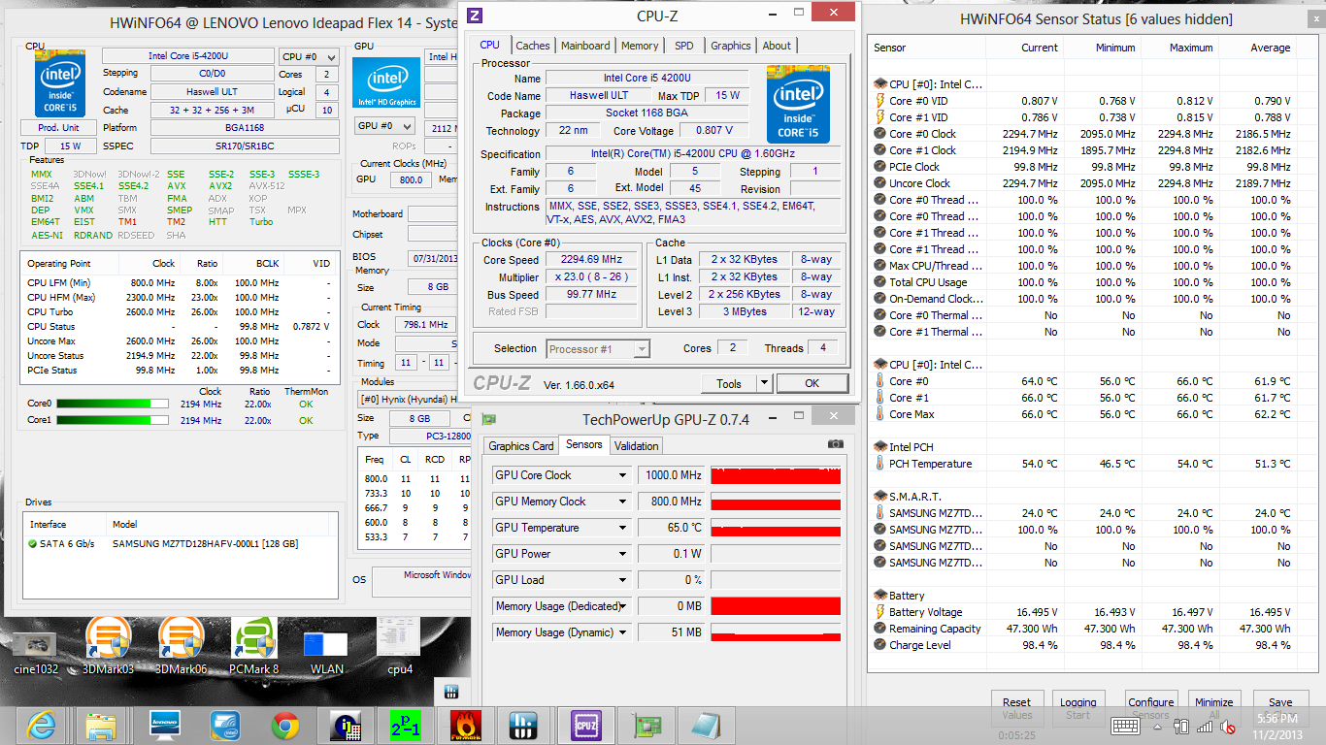Open the Tools dropdown arrow in CPU-Z
Screen dimensions: 1326x745
(x=764, y=383)
